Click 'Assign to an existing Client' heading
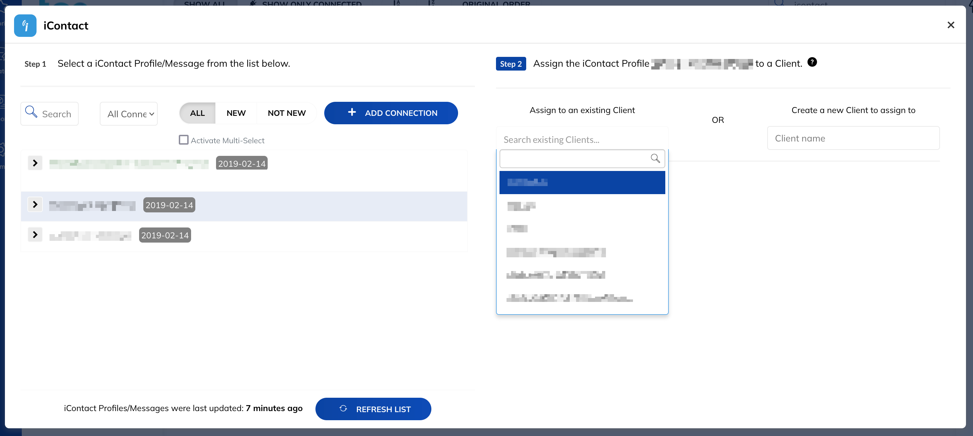The height and width of the screenshot is (436, 973). pos(582,110)
